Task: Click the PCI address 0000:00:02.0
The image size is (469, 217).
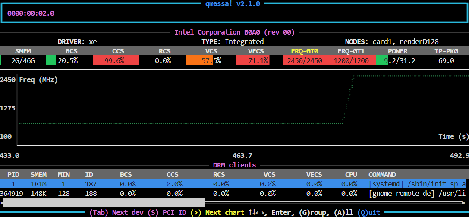Action: pos(31,13)
